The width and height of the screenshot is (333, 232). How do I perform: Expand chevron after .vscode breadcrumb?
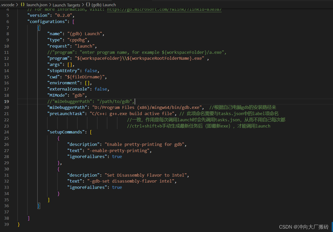tap(17, 5)
